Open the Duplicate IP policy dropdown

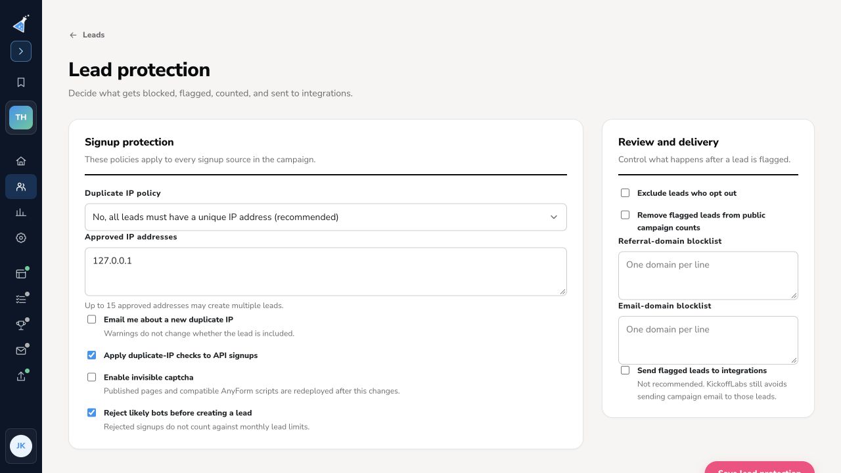(x=326, y=217)
